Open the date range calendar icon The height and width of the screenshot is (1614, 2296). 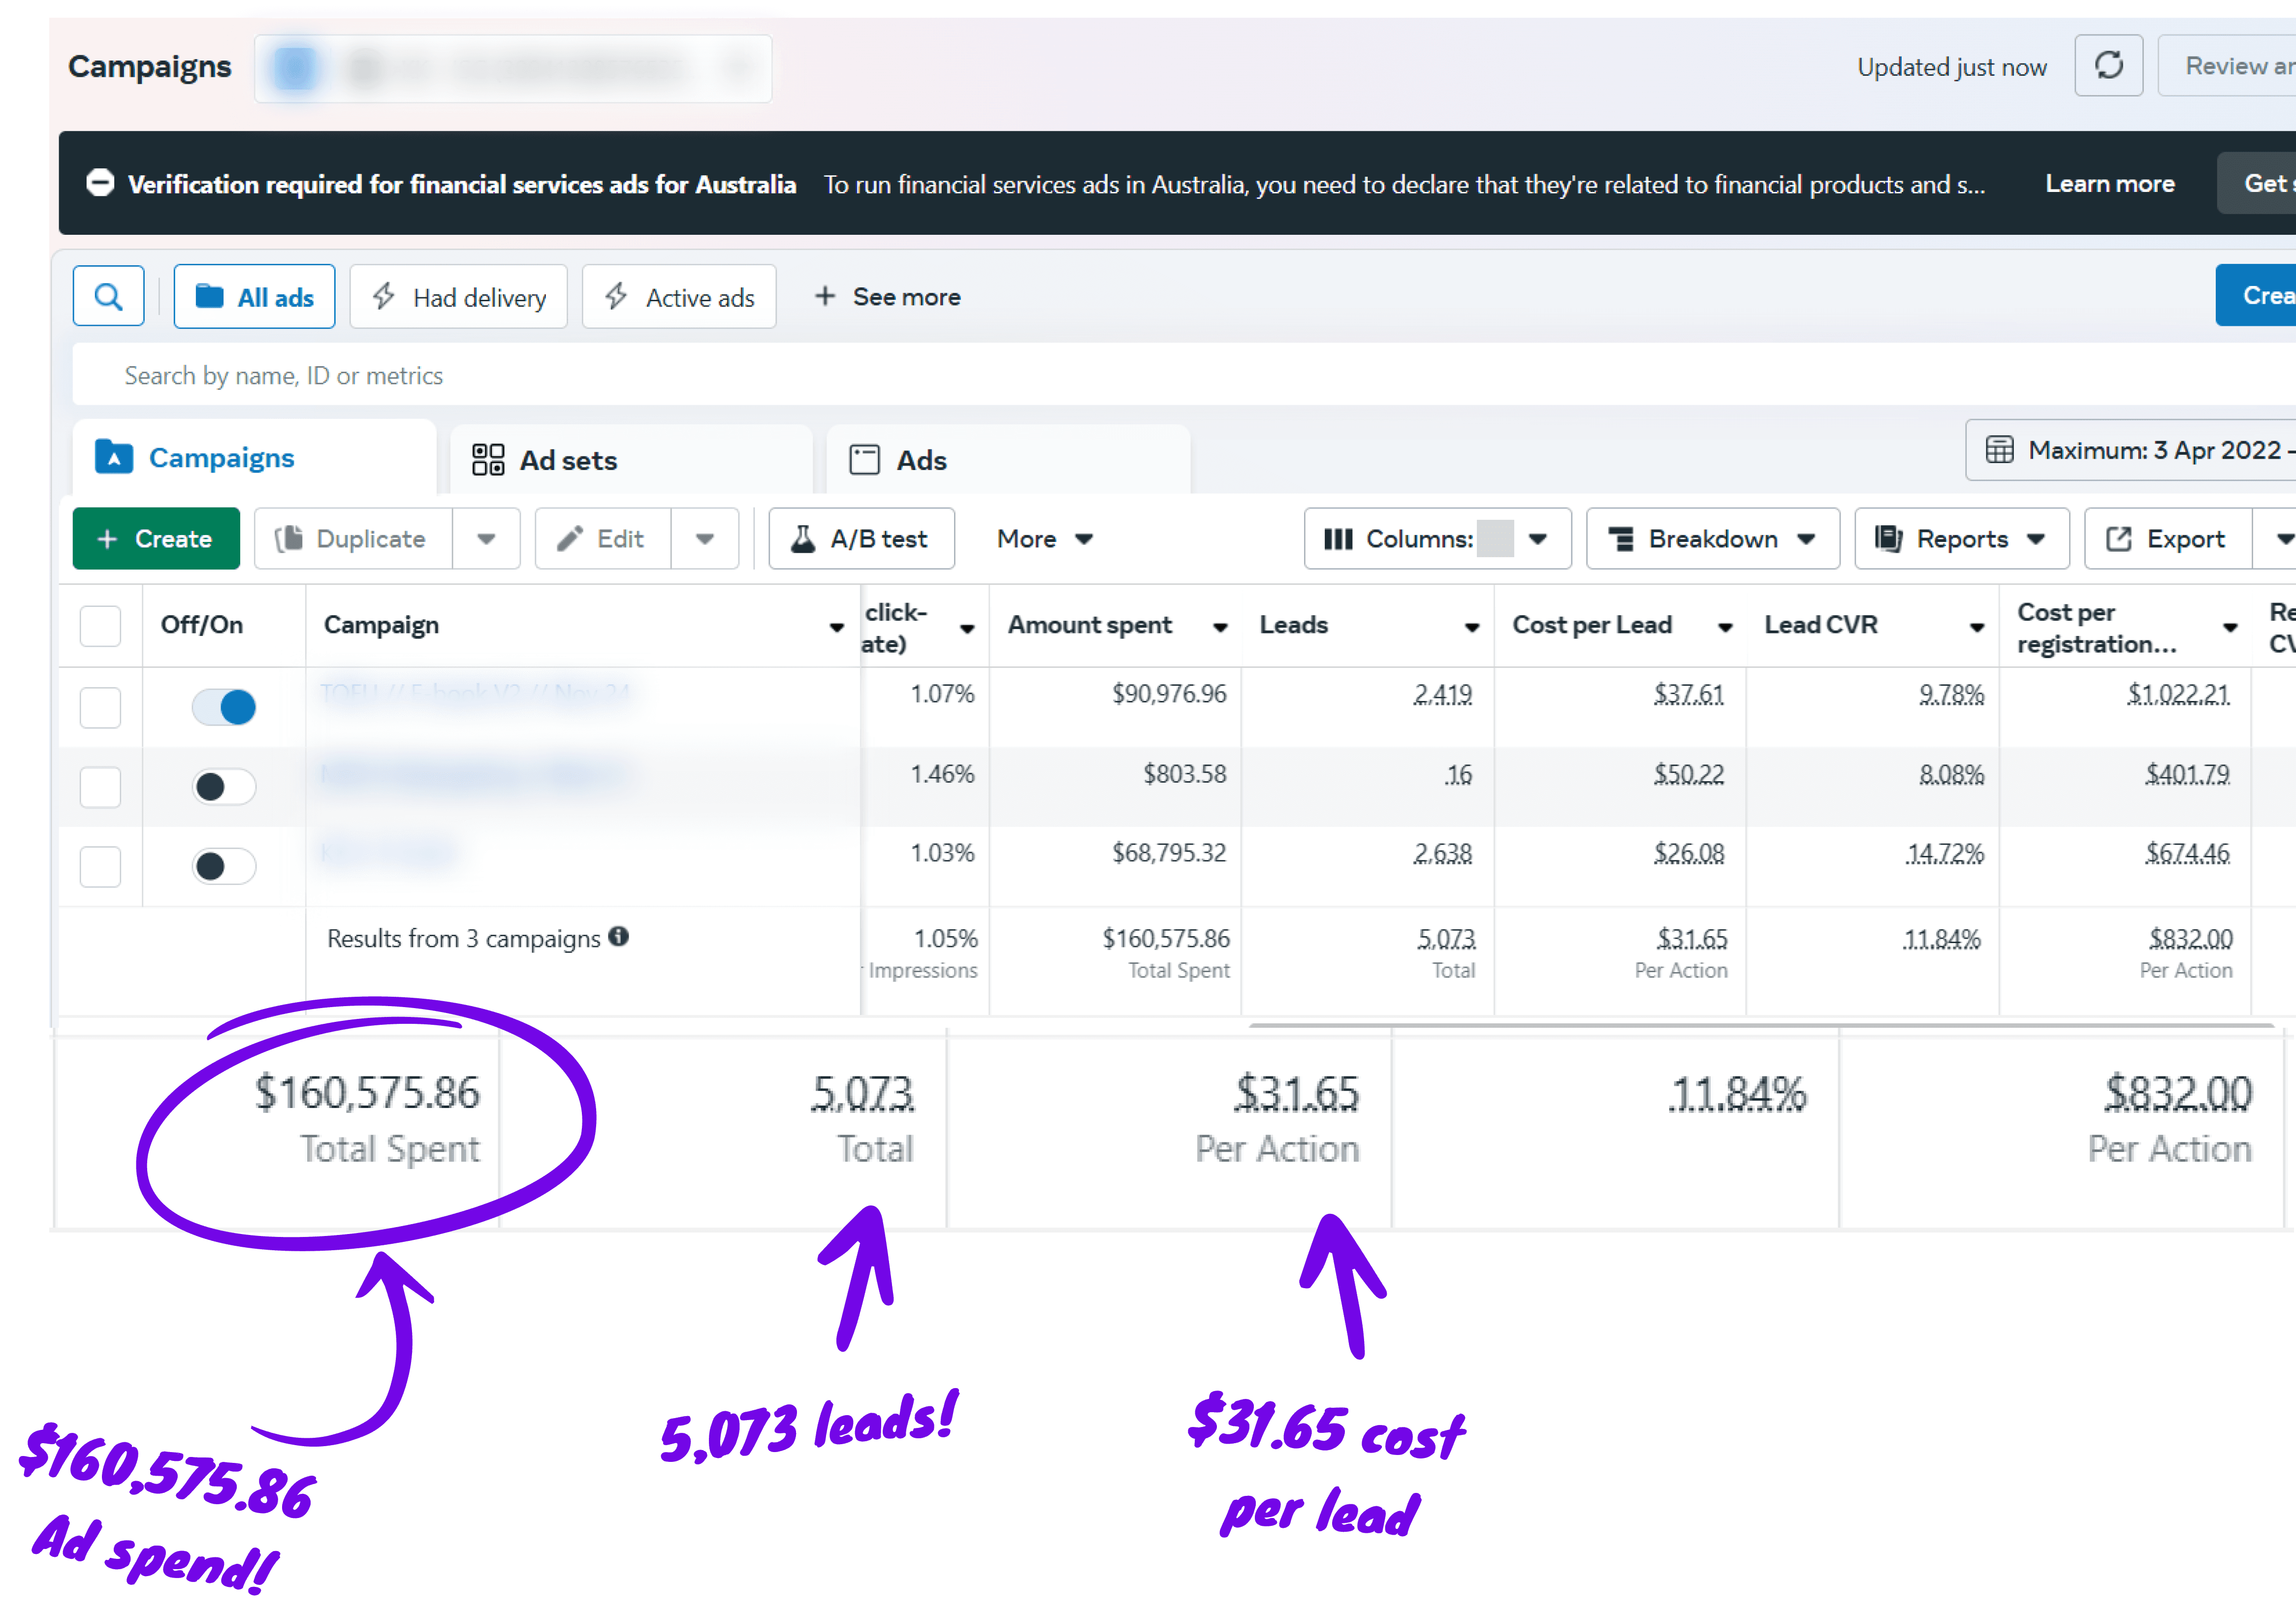point(1999,450)
